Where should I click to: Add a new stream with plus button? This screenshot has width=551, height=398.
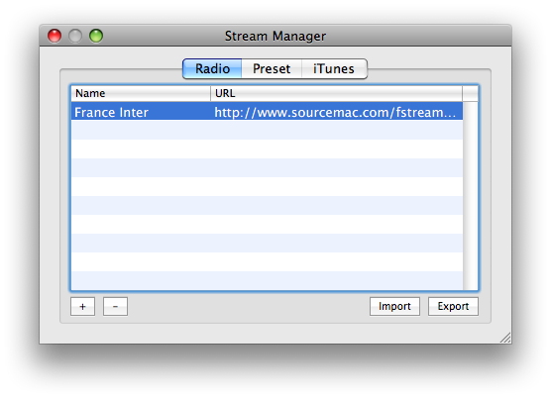[x=82, y=306]
